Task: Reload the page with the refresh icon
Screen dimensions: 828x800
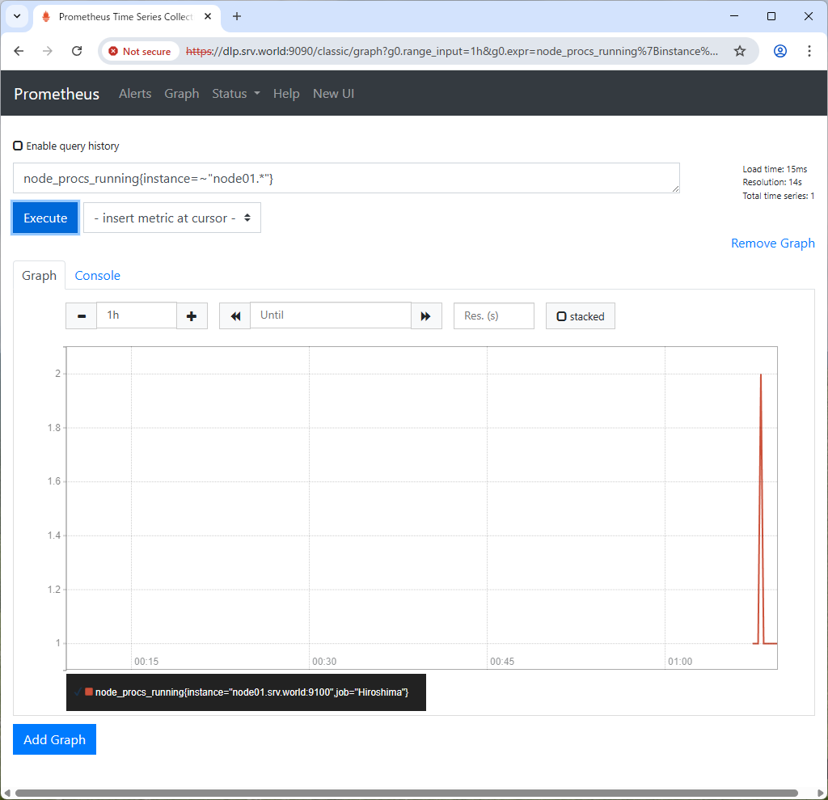Action: pos(77,51)
